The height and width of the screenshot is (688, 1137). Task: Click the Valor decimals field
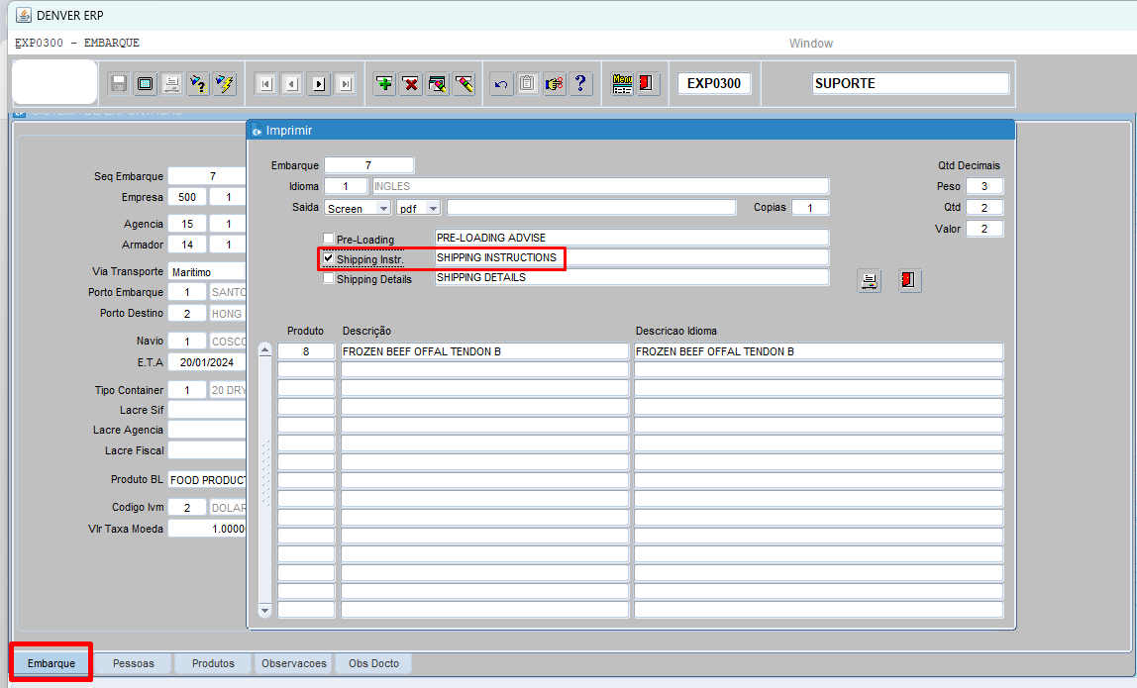point(984,229)
